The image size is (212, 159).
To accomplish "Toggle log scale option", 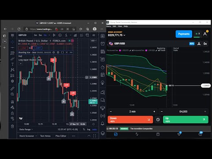I will 89,129.
